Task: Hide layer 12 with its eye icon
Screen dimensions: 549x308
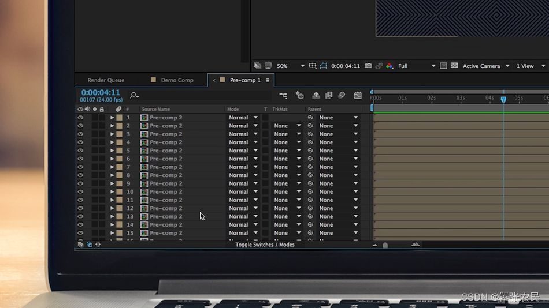Action: point(80,208)
